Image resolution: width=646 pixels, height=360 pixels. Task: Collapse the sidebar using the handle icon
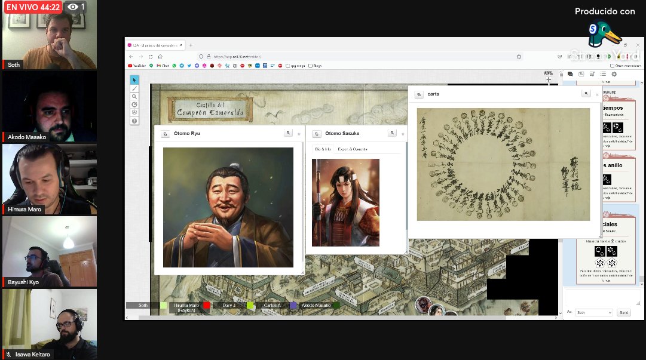(x=561, y=74)
